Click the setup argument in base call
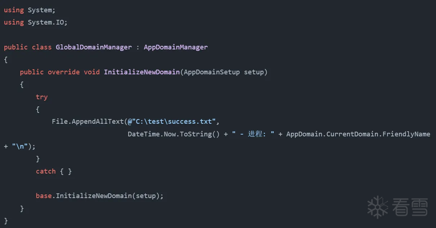This screenshot has width=436, height=228. click(145, 196)
